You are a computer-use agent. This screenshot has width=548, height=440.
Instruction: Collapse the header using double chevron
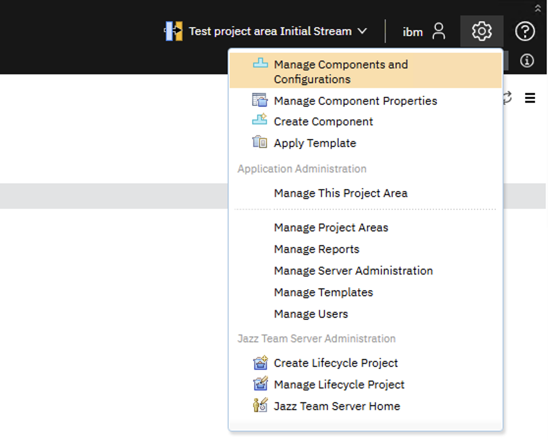pyautogui.click(x=538, y=8)
